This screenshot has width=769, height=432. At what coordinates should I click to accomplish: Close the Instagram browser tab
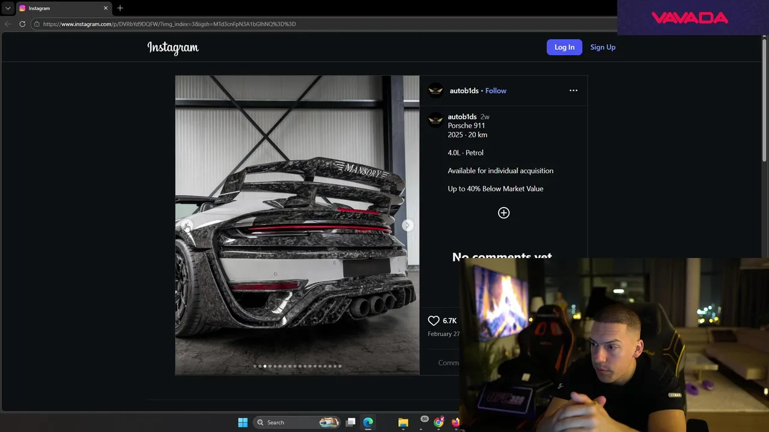click(106, 8)
